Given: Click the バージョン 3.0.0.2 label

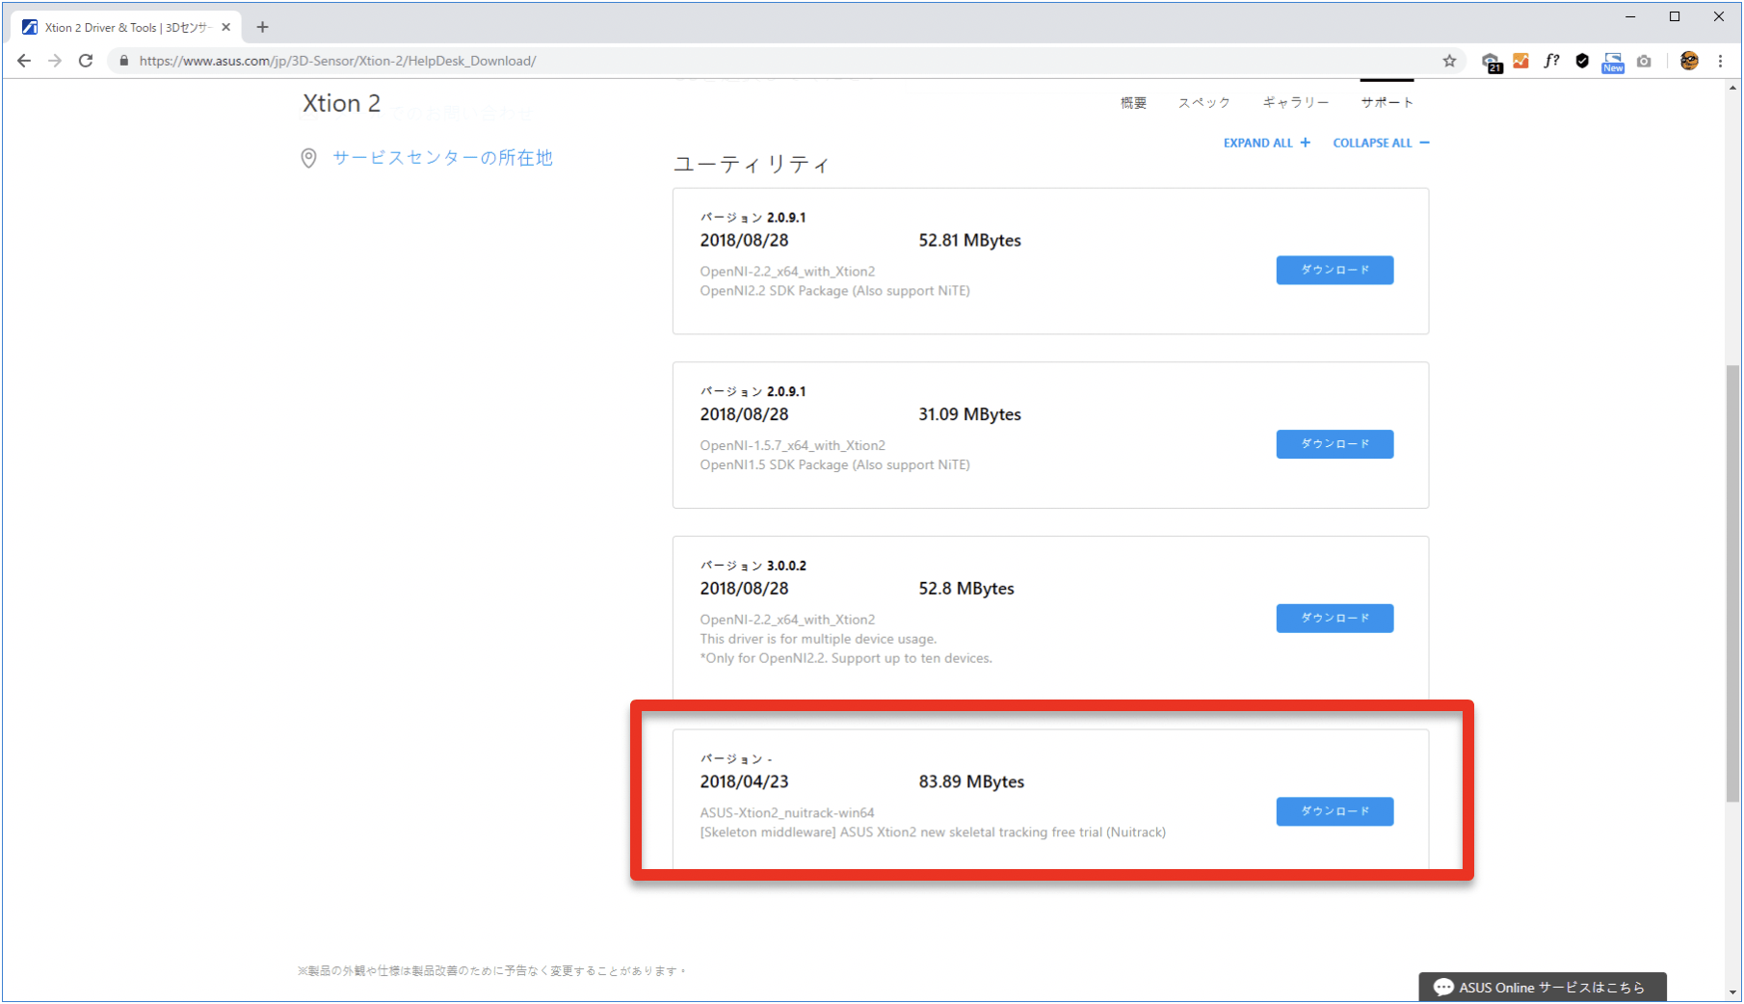Looking at the screenshot, I should coord(753,566).
